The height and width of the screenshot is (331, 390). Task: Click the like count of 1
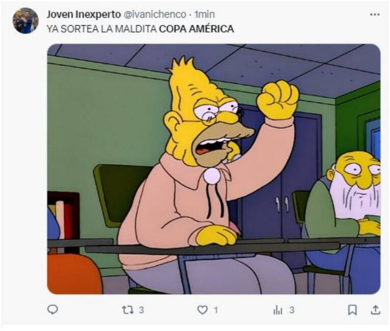click(216, 310)
